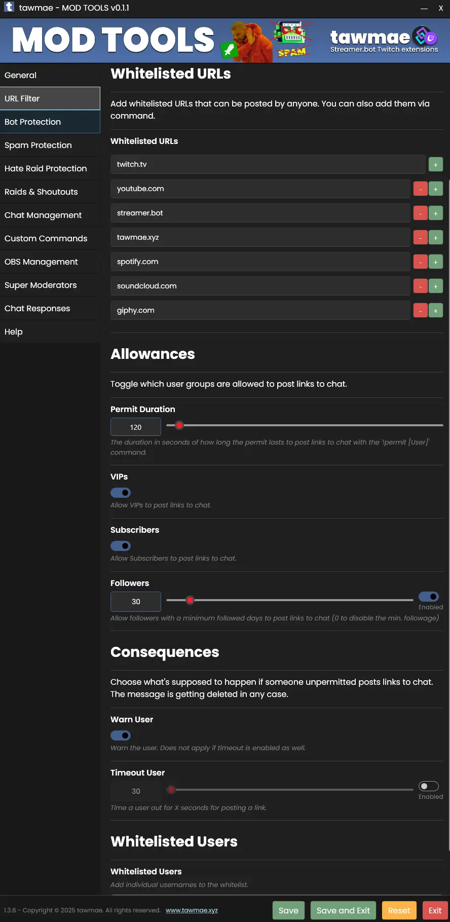Disable Subscribers link posting toggle

[121, 546]
